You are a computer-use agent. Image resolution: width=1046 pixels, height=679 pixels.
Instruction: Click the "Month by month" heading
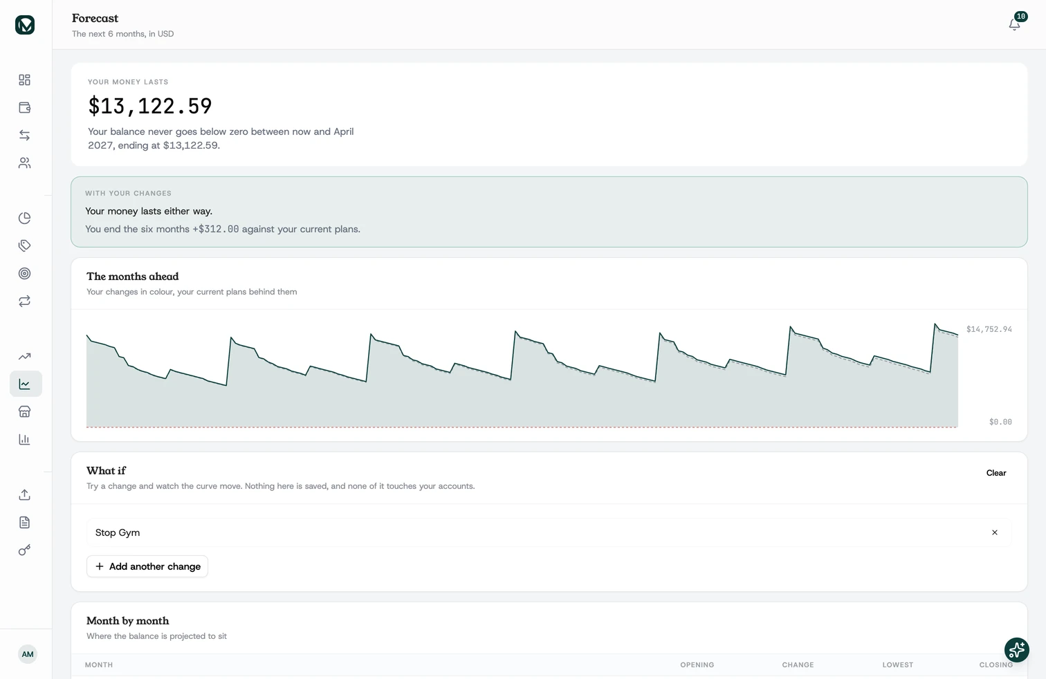127,621
